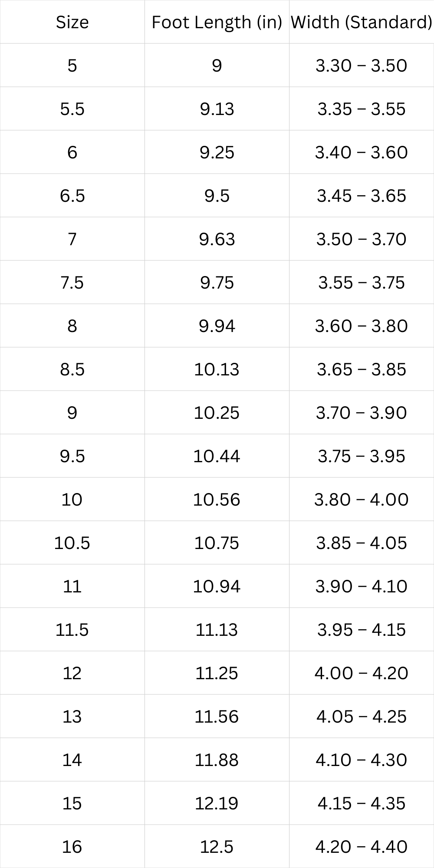This screenshot has width=434, height=868.
Task: Click the size 7 cell
Action: click(x=72, y=239)
